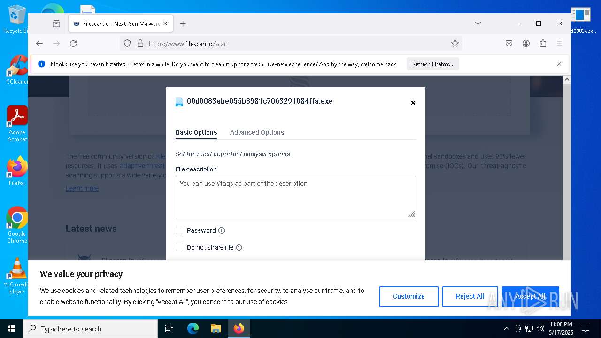
Task: Reload the page with the refresh icon
Action: tap(73, 44)
